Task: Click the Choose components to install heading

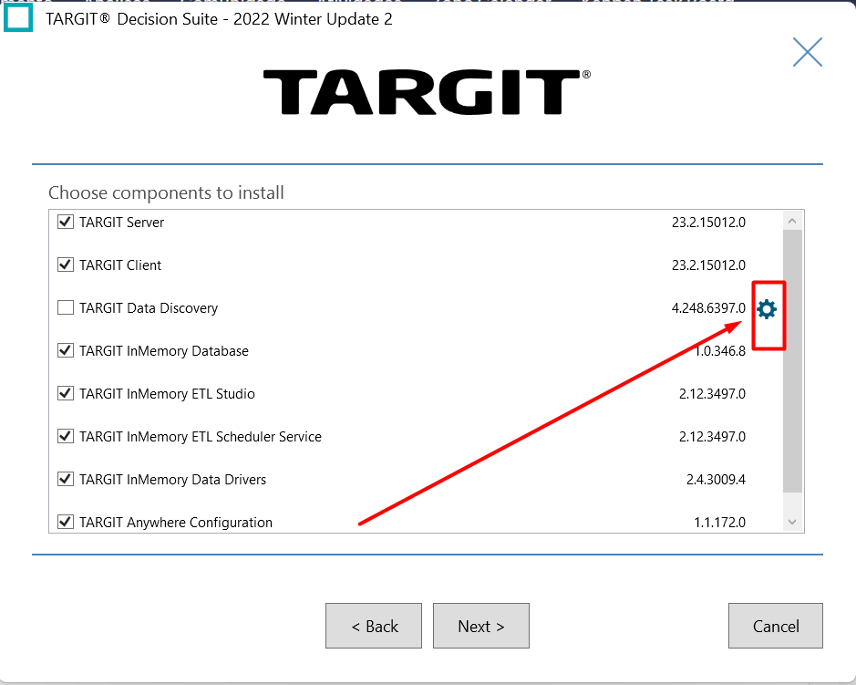Action: click(x=166, y=192)
